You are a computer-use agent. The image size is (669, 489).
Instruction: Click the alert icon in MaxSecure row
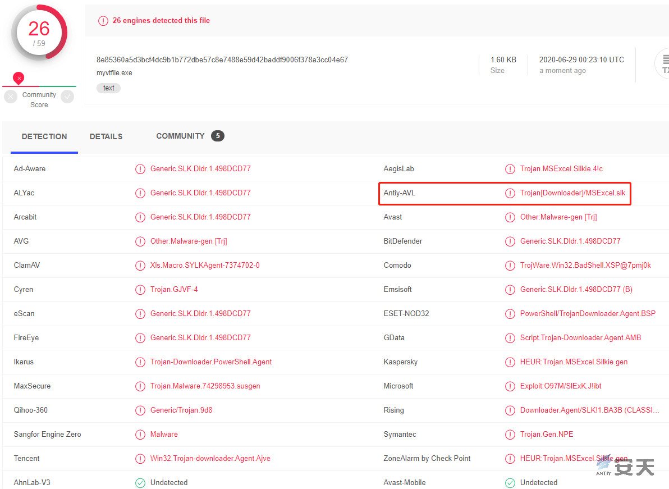(x=140, y=386)
